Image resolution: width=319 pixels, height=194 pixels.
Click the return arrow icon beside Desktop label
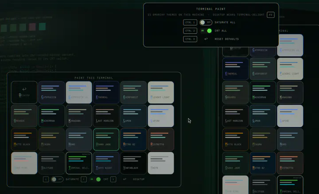124,179
